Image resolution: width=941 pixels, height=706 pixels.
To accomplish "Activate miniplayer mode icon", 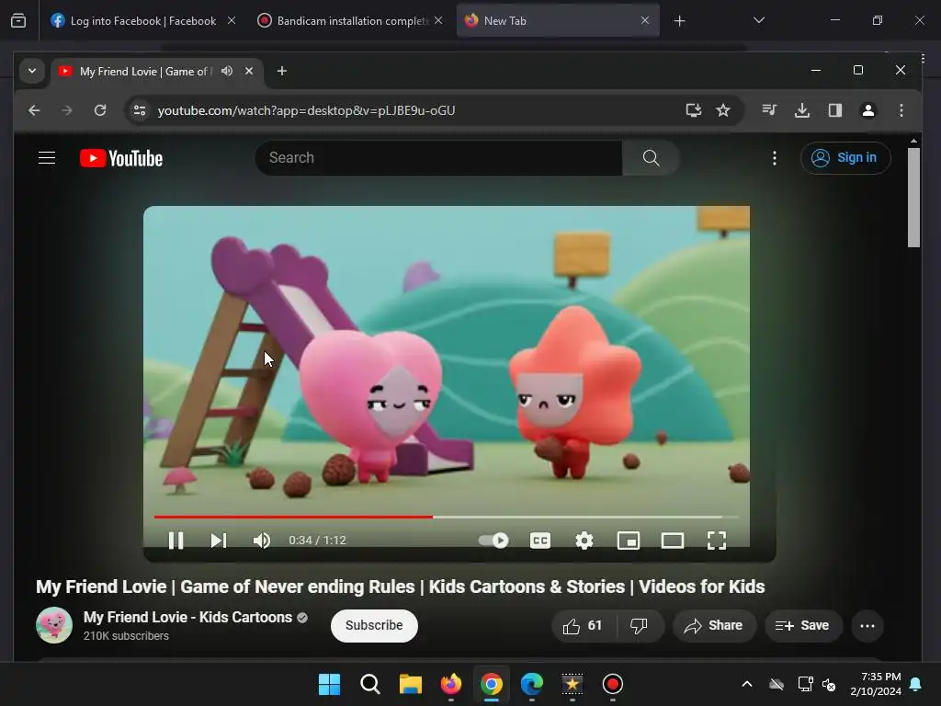I will click(629, 541).
